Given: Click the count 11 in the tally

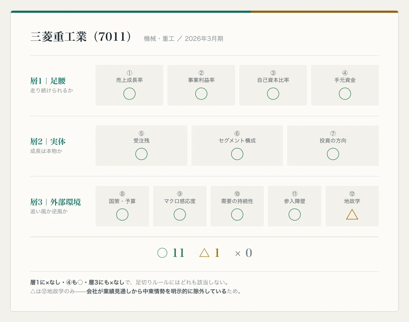Looking at the screenshot, I should (179, 253).
